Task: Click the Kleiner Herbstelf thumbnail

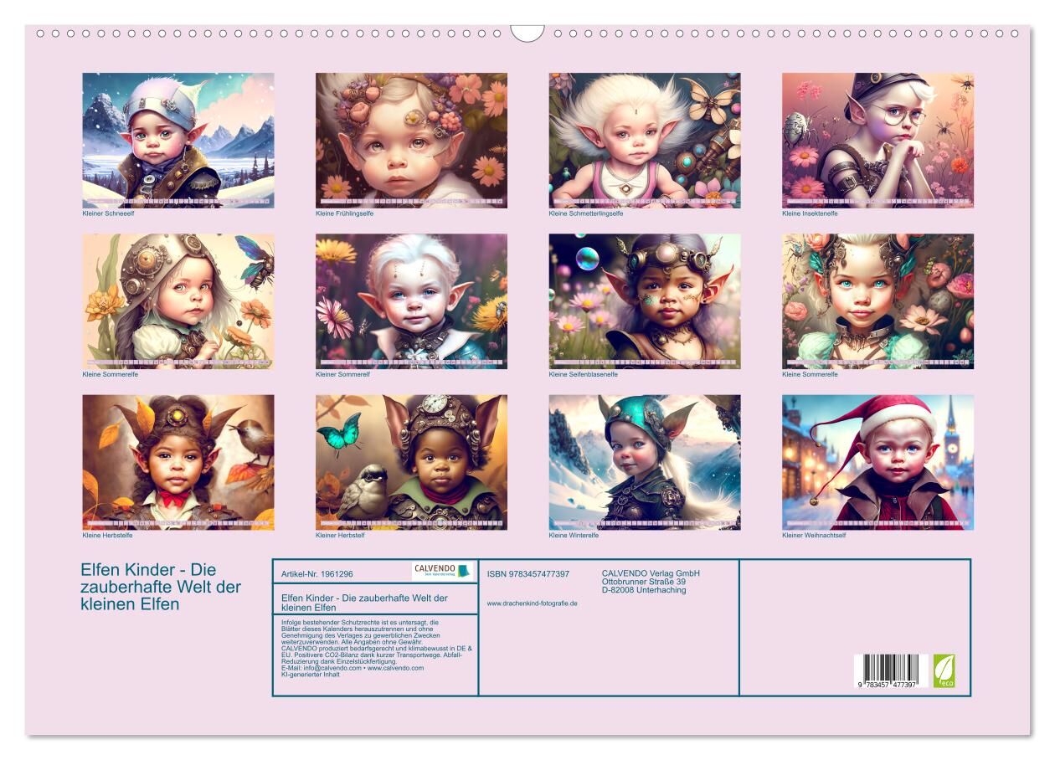Action: click(411, 462)
